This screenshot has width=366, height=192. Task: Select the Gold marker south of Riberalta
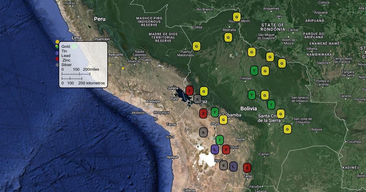pos(228,37)
